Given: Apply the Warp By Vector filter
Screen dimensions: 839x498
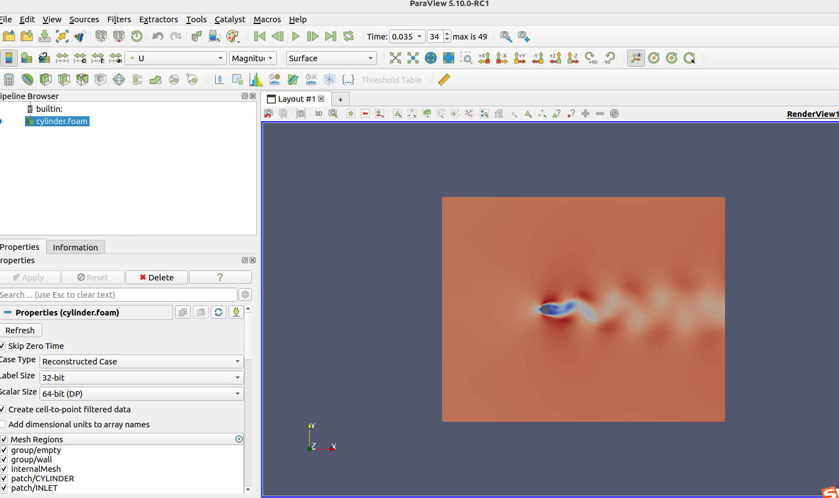Looking at the screenshot, I should (156, 80).
